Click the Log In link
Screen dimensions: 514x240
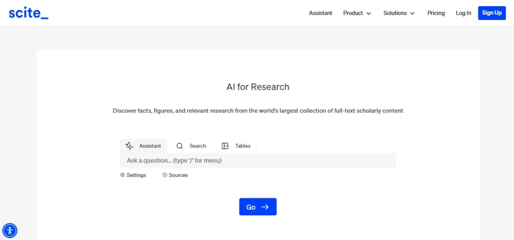click(x=463, y=13)
